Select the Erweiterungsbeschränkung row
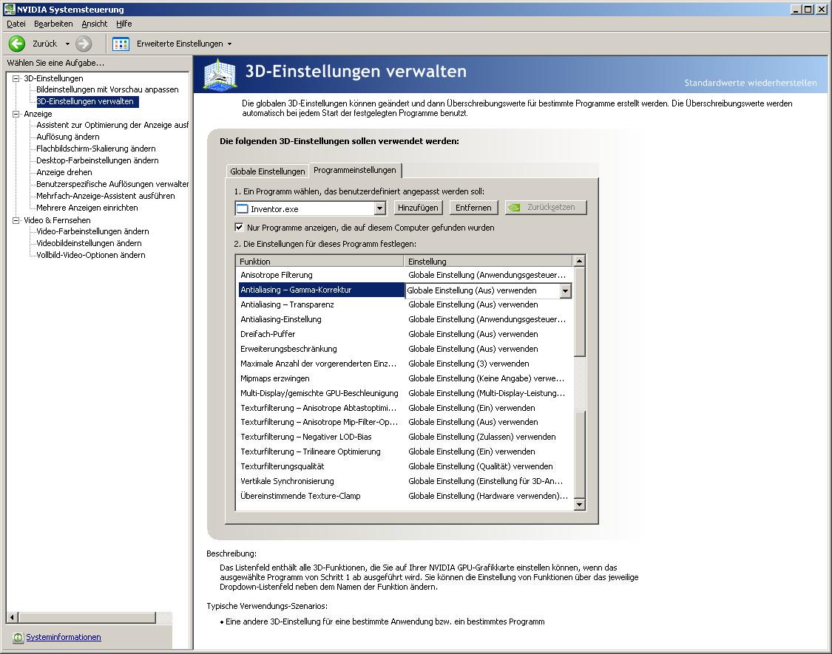832x654 pixels. tap(404, 349)
